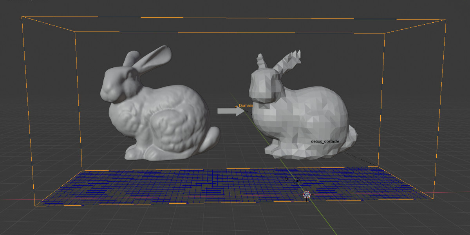
Task: Click the red-white 3D cursor
Action: [307, 194]
